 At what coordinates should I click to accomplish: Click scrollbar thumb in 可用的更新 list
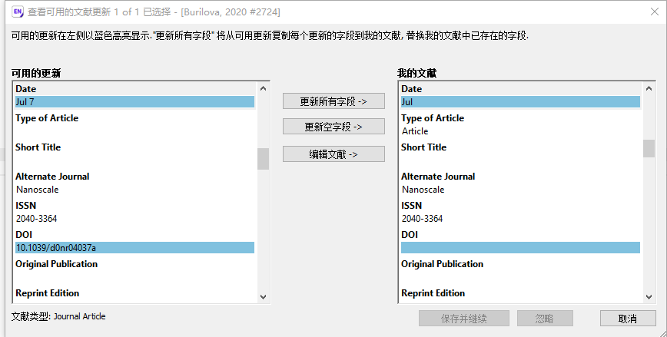pos(264,158)
